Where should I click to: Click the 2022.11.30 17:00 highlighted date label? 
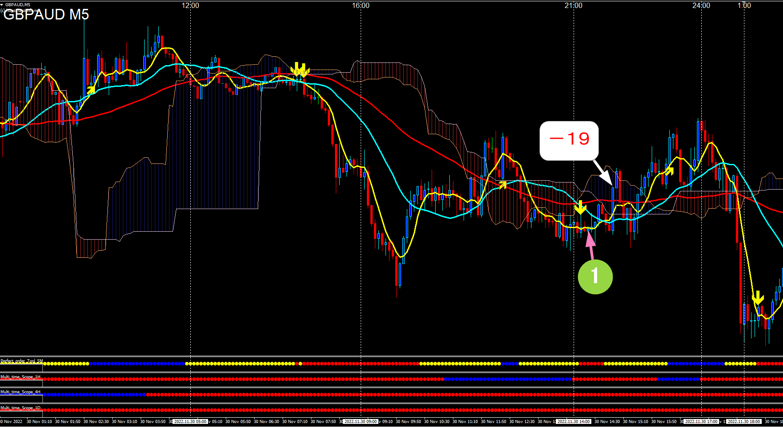tap(701, 422)
